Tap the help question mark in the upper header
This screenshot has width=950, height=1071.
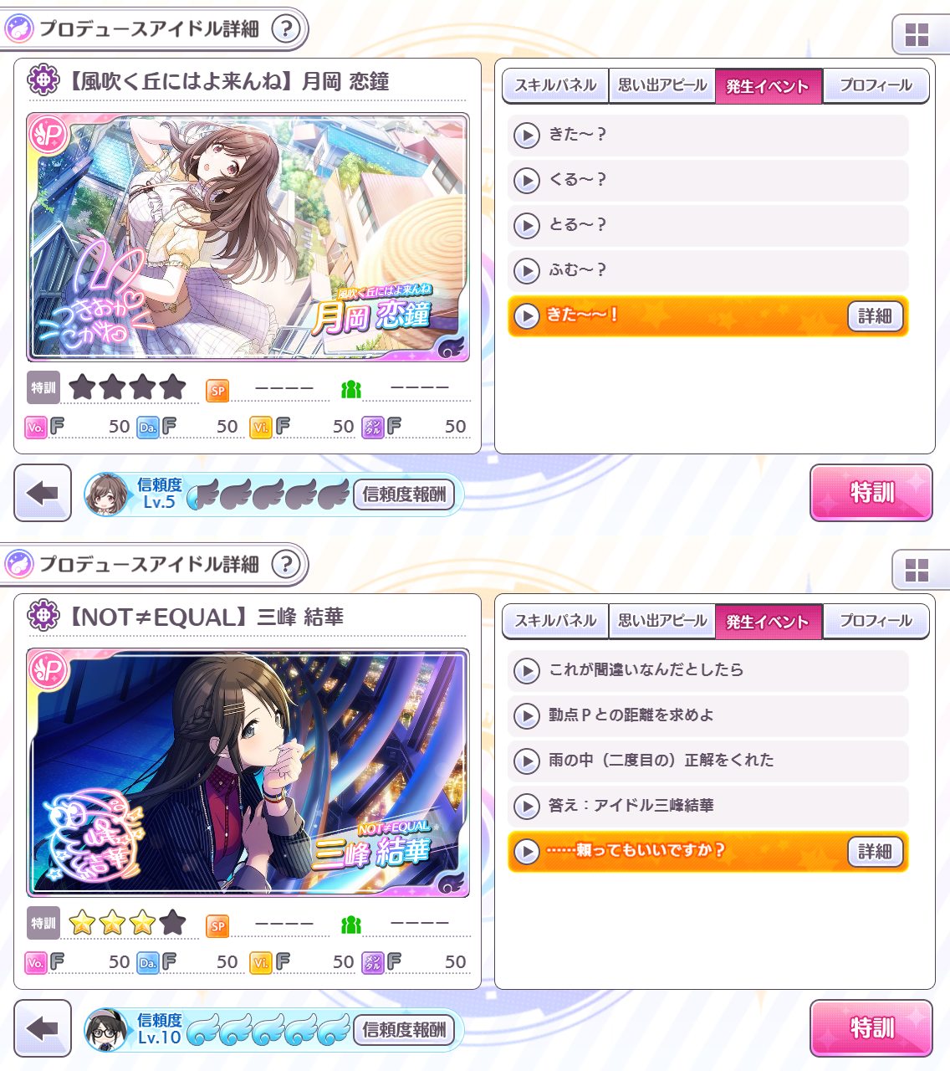[x=286, y=29]
